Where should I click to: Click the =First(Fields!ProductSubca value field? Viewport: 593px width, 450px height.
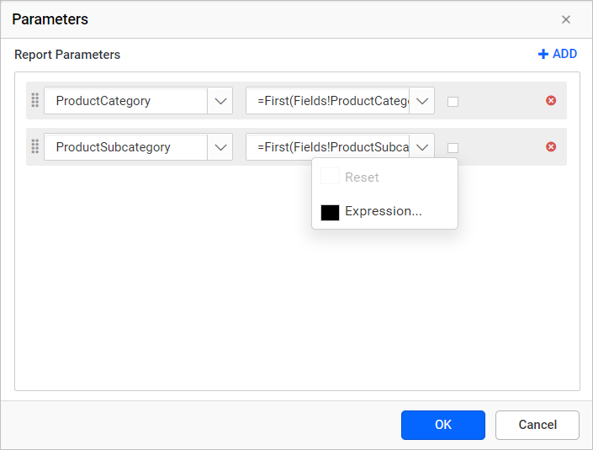point(327,147)
